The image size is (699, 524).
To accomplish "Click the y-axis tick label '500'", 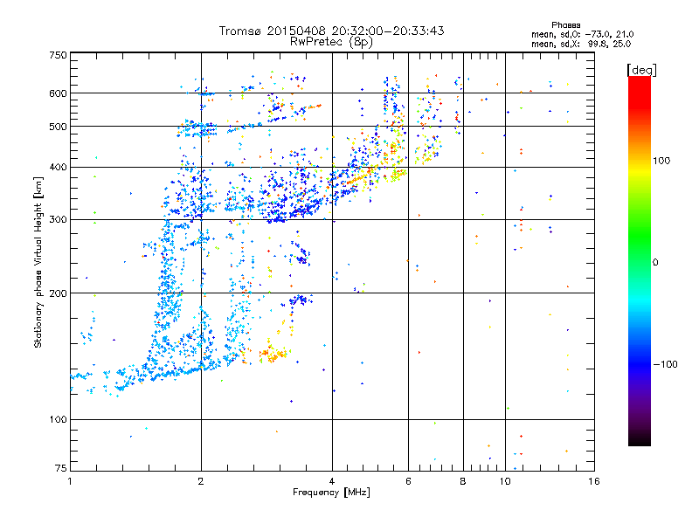I will [x=59, y=127].
